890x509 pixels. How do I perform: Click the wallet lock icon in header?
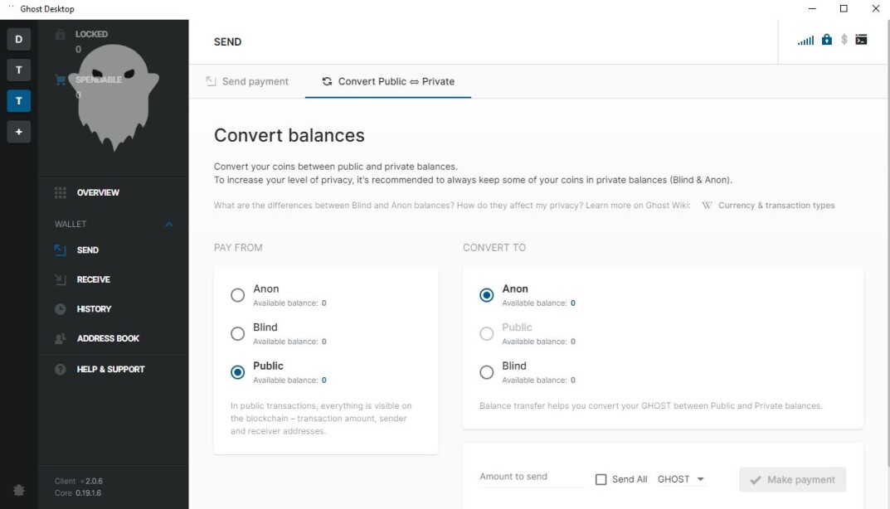827,40
